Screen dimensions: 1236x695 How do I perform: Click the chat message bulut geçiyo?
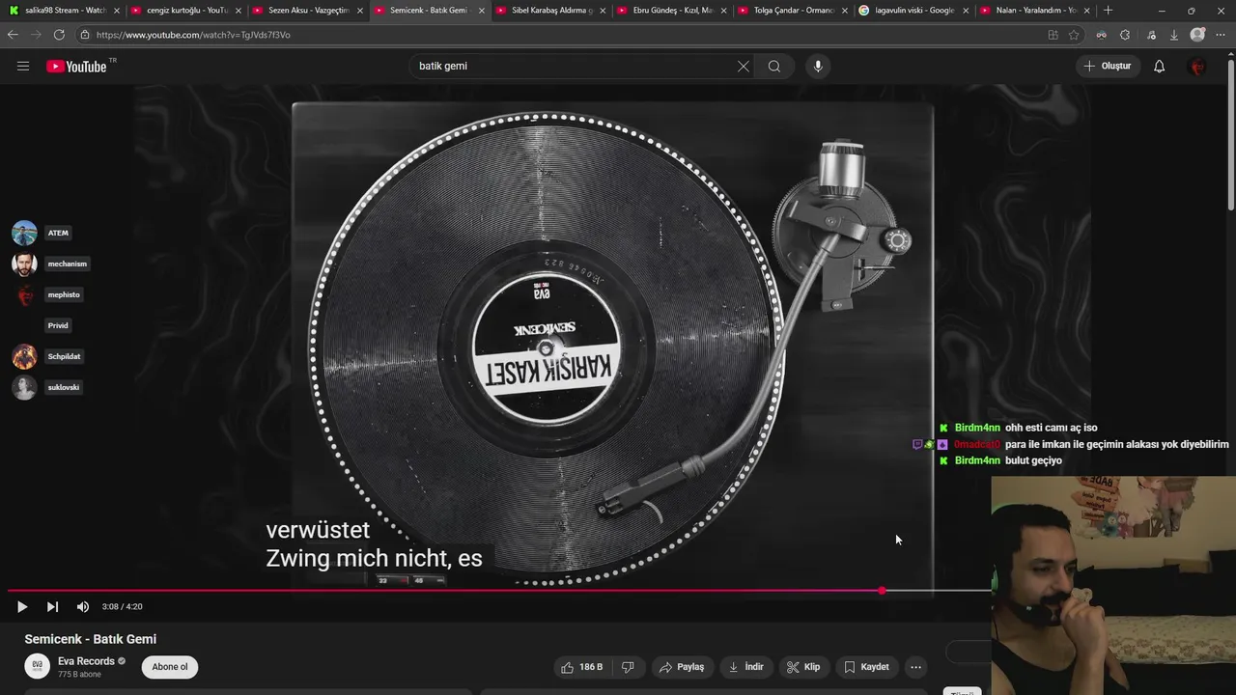[x=1033, y=460]
